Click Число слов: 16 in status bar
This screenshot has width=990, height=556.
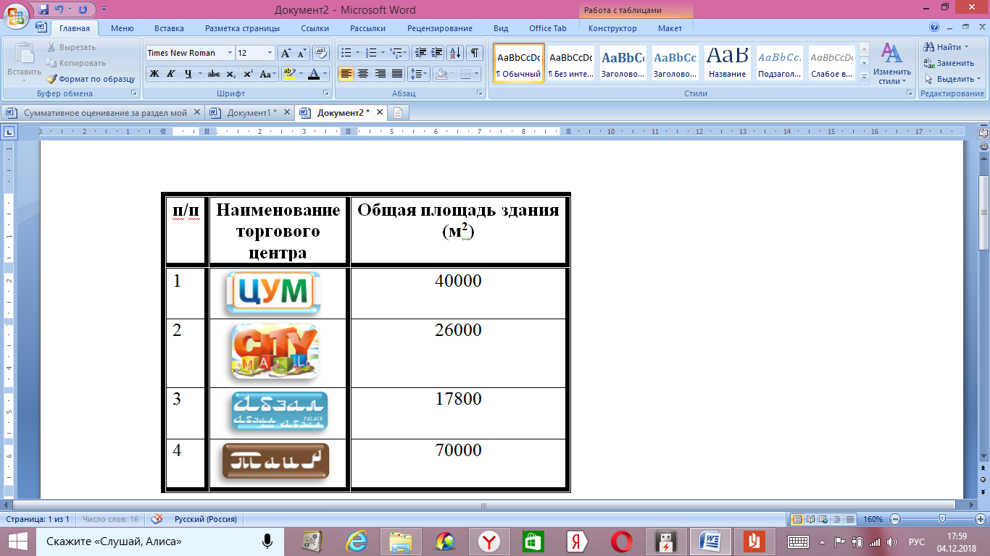110,519
